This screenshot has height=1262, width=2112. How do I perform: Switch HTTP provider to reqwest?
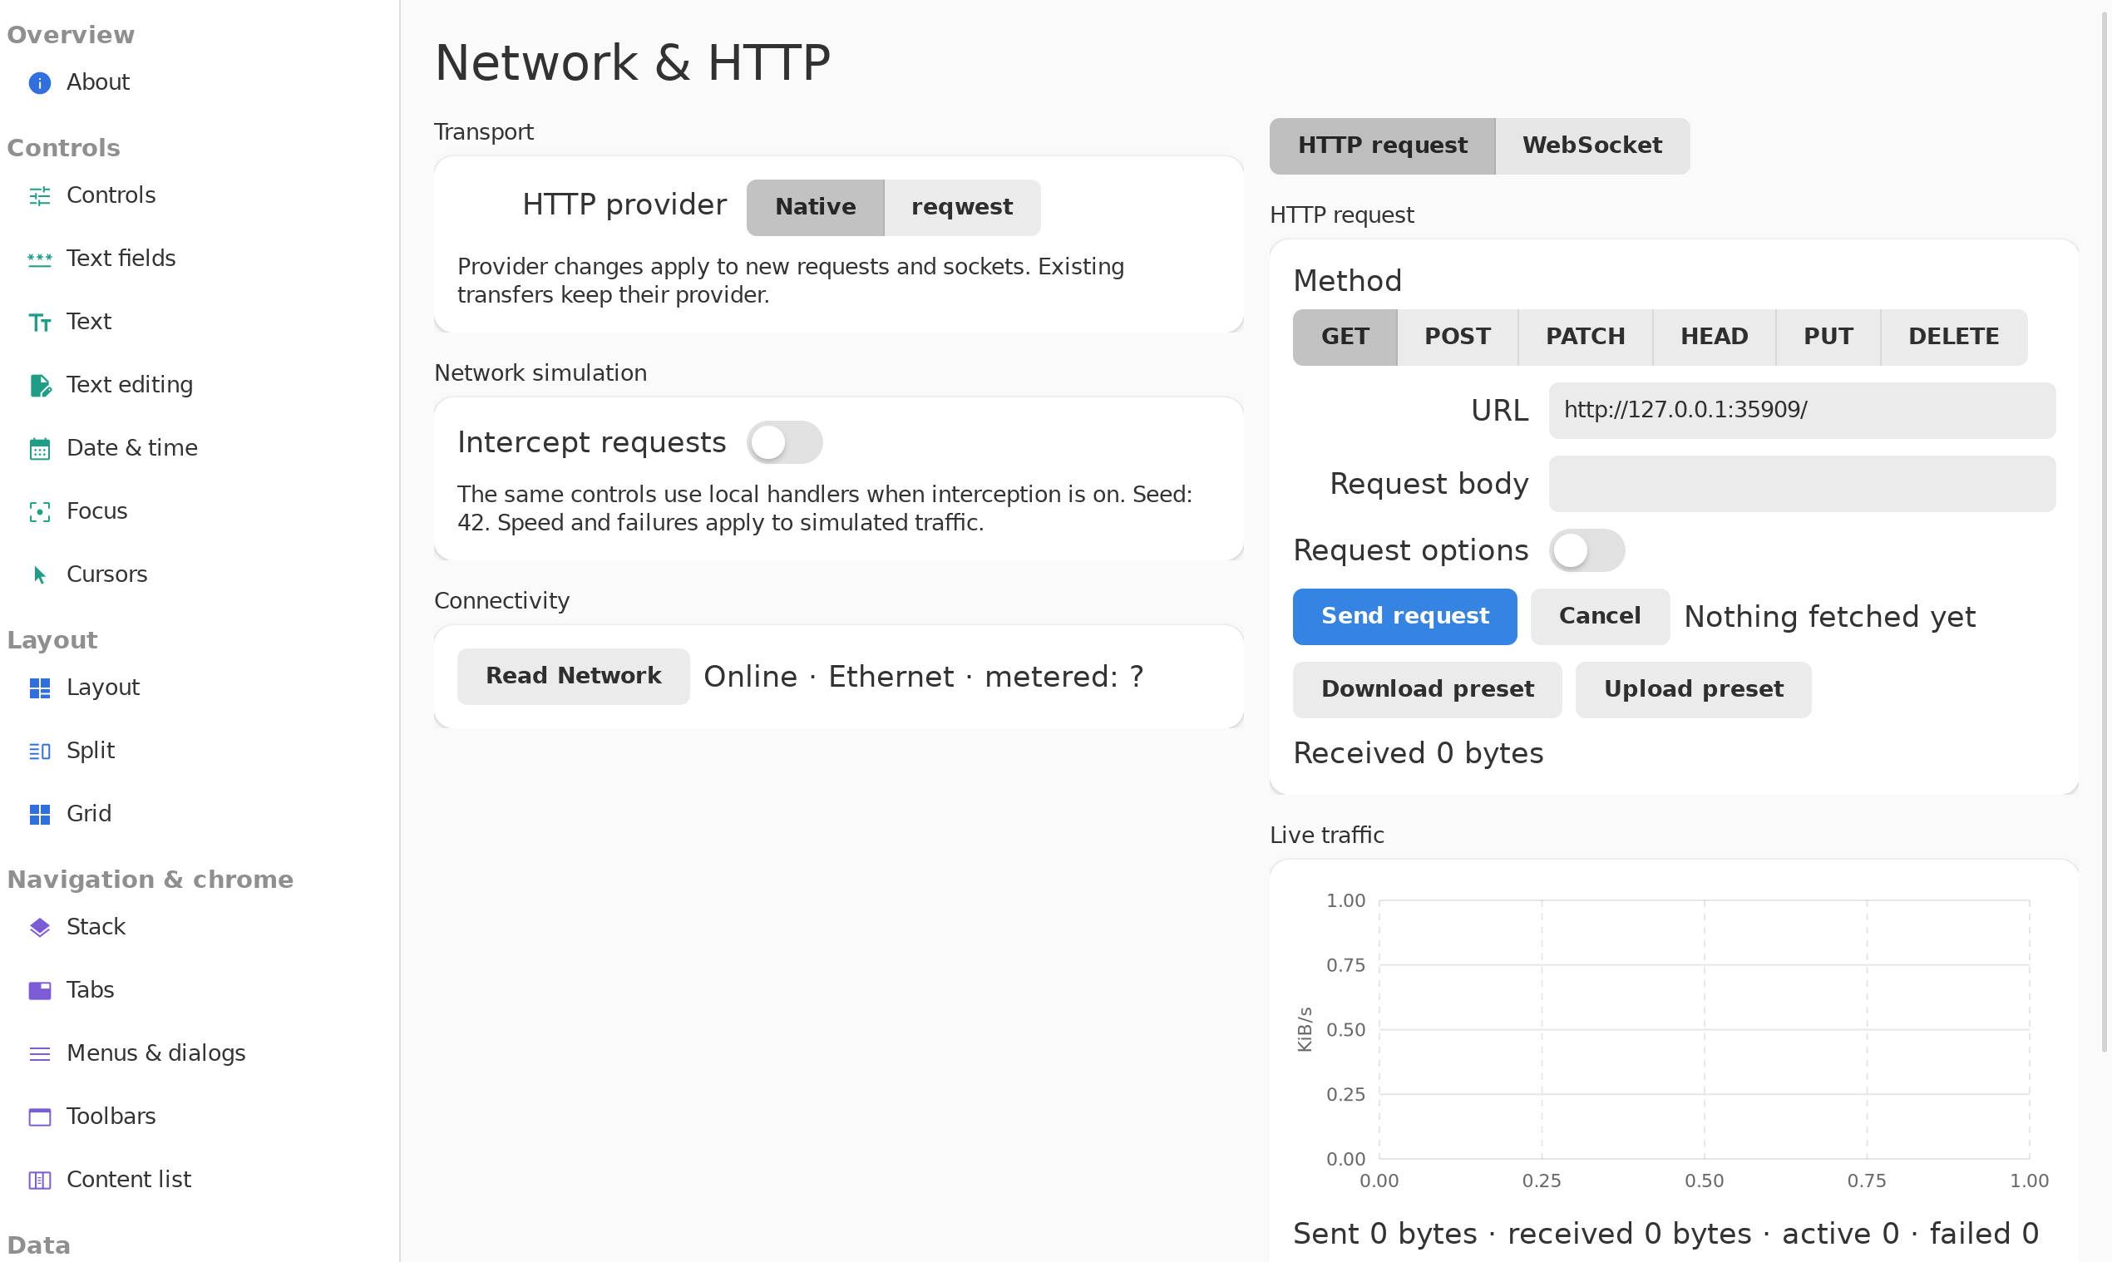962,208
